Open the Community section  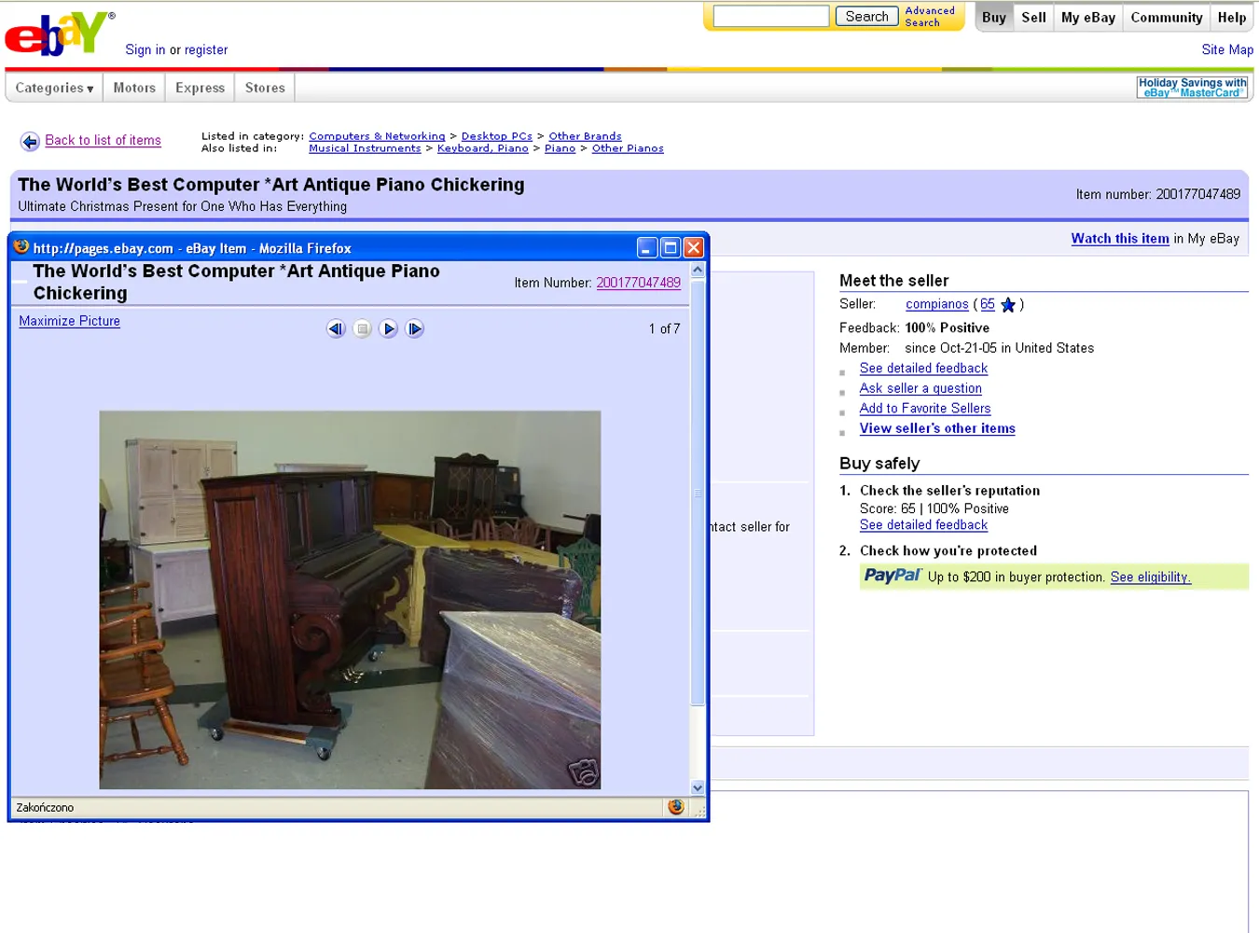1166,17
